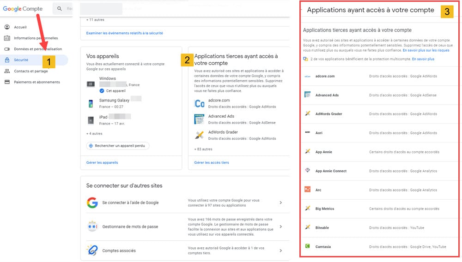This screenshot has width=462, height=262.
Task: Click the search magnifier icon
Action: [60, 8]
